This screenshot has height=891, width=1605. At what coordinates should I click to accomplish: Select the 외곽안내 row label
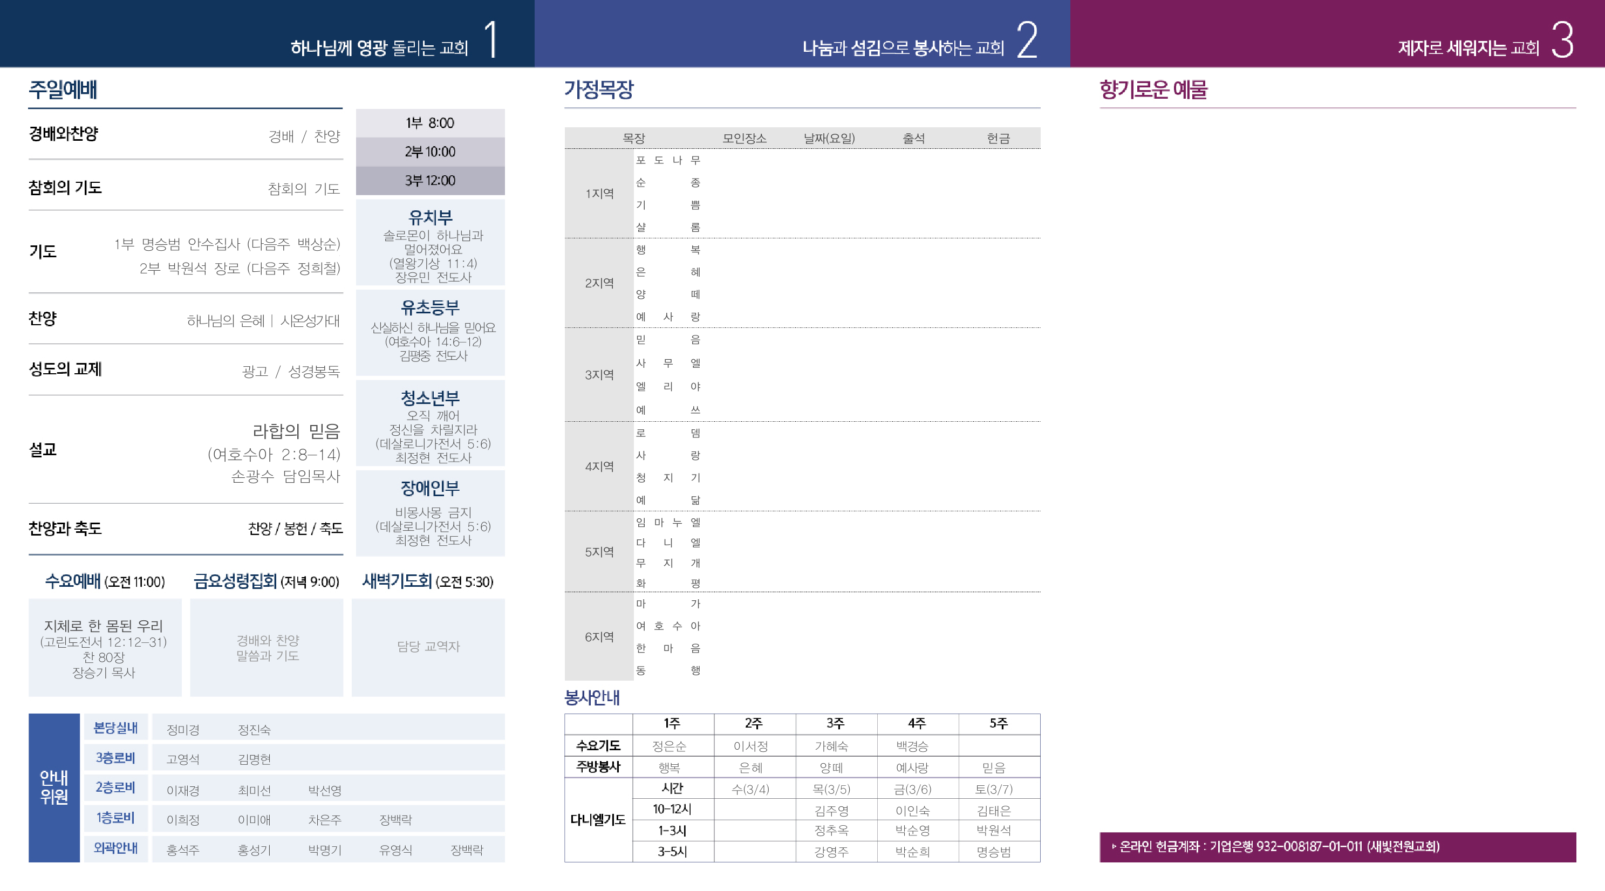tap(115, 847)
